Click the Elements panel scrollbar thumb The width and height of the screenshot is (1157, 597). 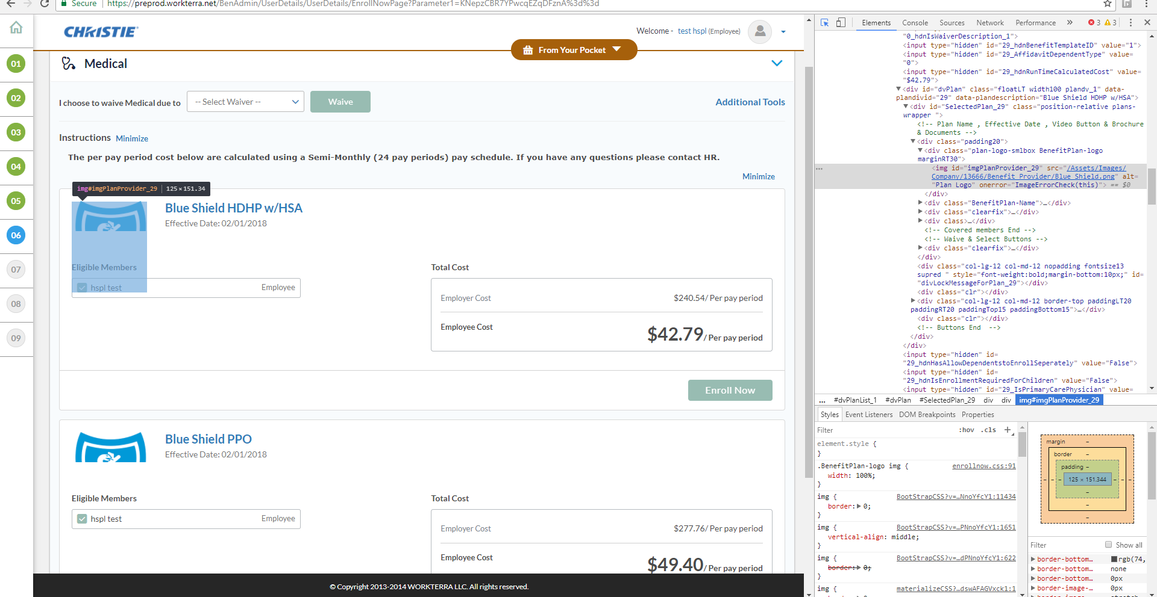[x=1152, y=187]
